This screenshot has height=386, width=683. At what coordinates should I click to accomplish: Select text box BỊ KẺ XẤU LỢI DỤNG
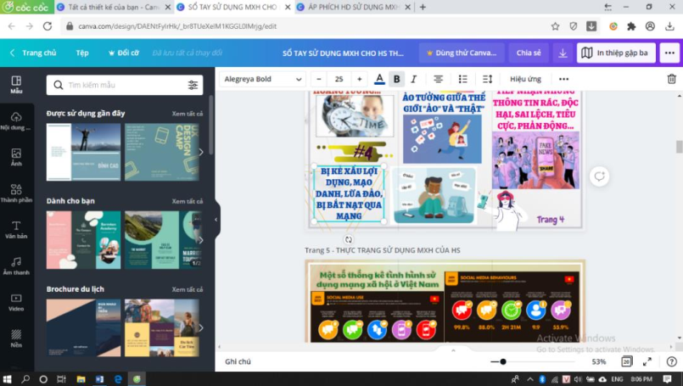coord(349,193)
